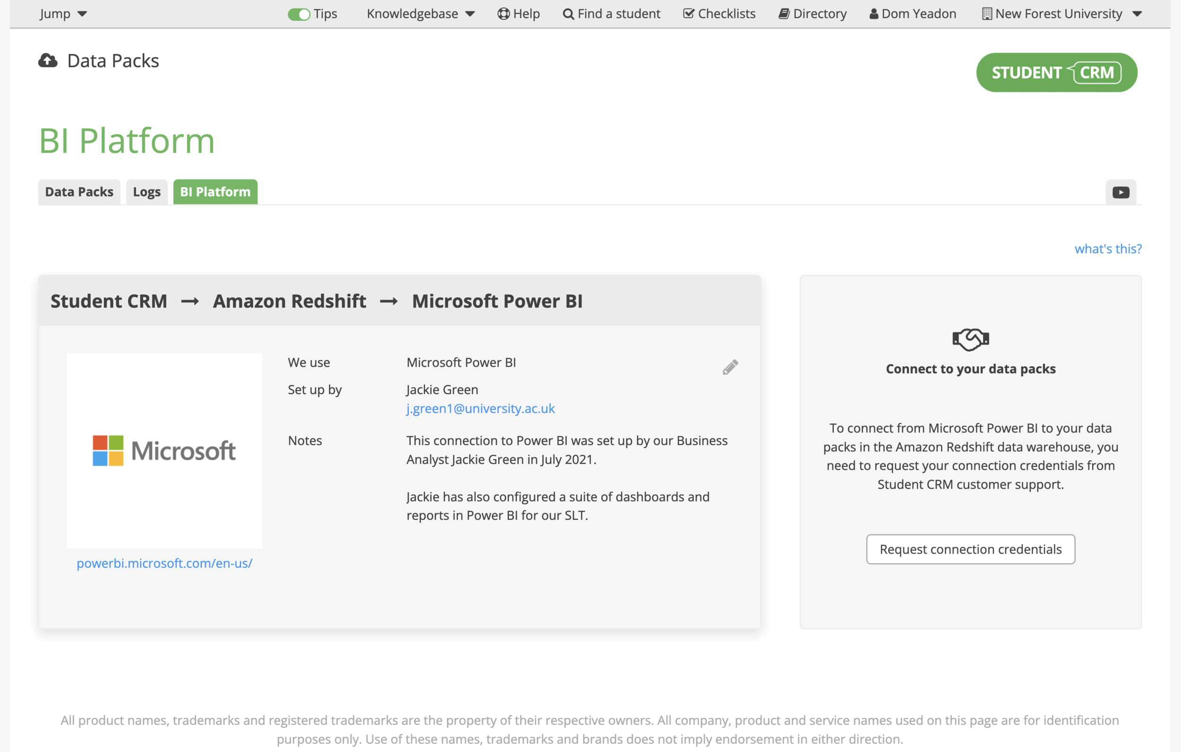Switch to the Logs tab
The image size is (1181, 752).
click(146, 192)
